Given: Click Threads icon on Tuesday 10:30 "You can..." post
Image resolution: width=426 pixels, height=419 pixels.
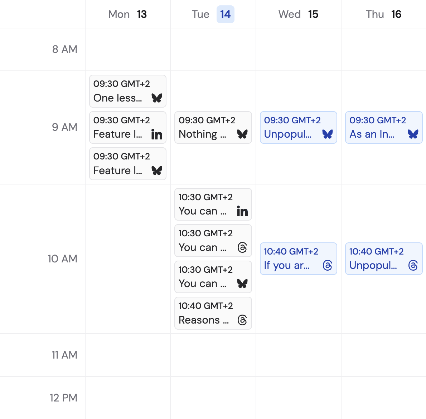Looking at the screenshot, I should click(242, 247).
